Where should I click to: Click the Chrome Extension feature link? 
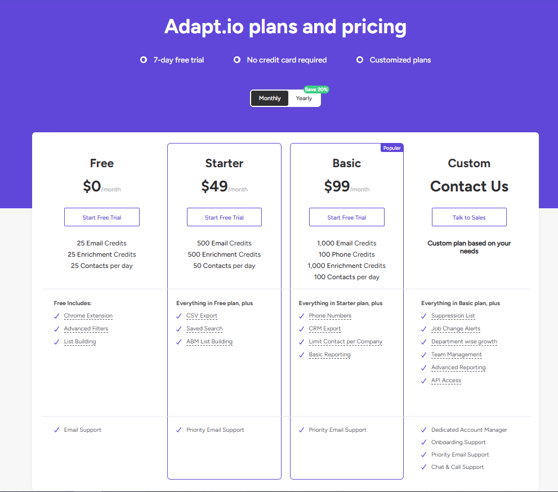click(88, 316)
